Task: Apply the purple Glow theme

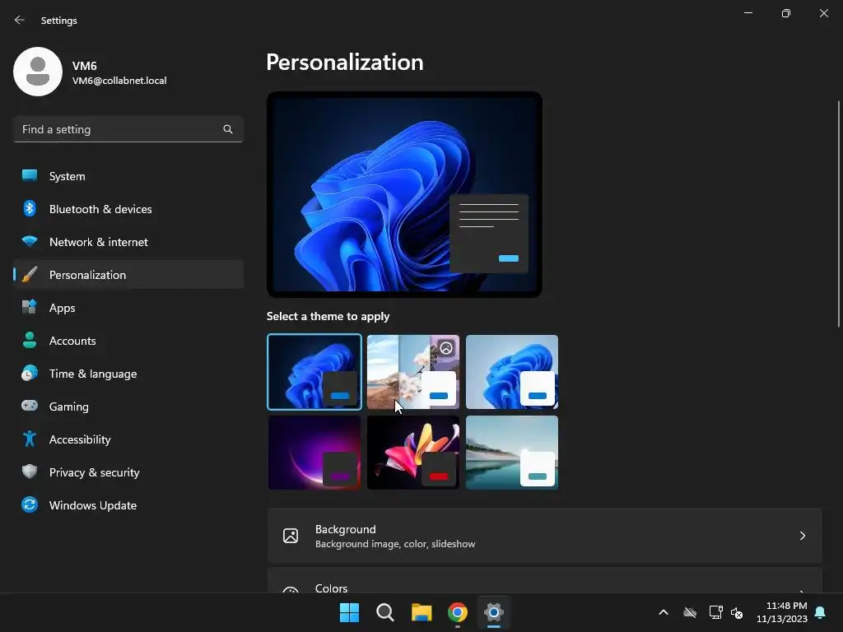Action: [314, 453]
